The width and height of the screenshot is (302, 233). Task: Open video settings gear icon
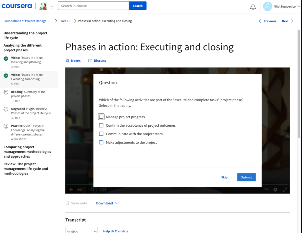click(275, 190)
